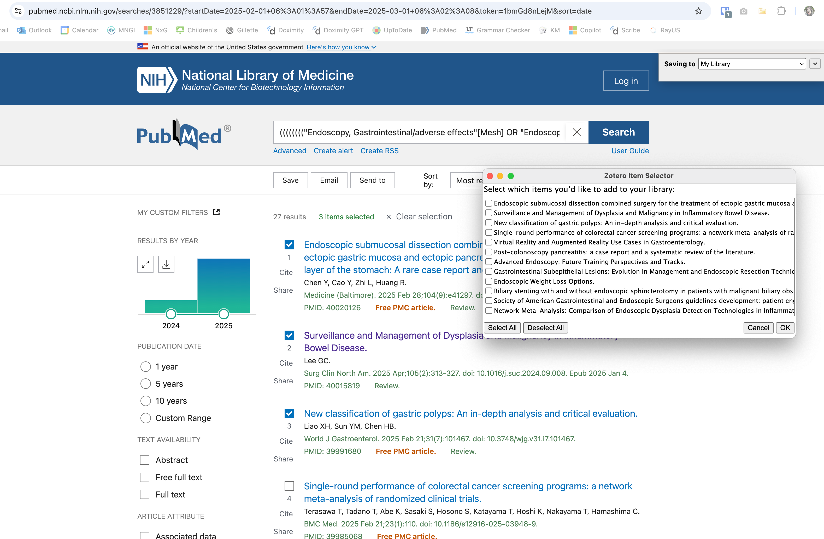Image resolution: width=824 pixels, height=539 pixels.
Task: Expand Here's how you know disclosure
Action: [341, 48]
